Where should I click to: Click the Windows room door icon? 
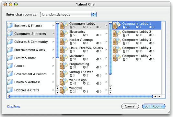point(64,90)
